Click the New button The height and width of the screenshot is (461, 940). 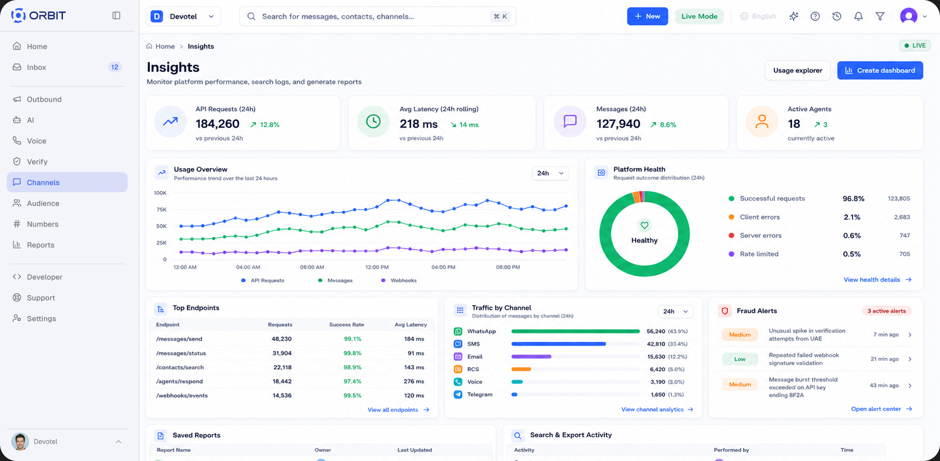[x=647, y=16]
